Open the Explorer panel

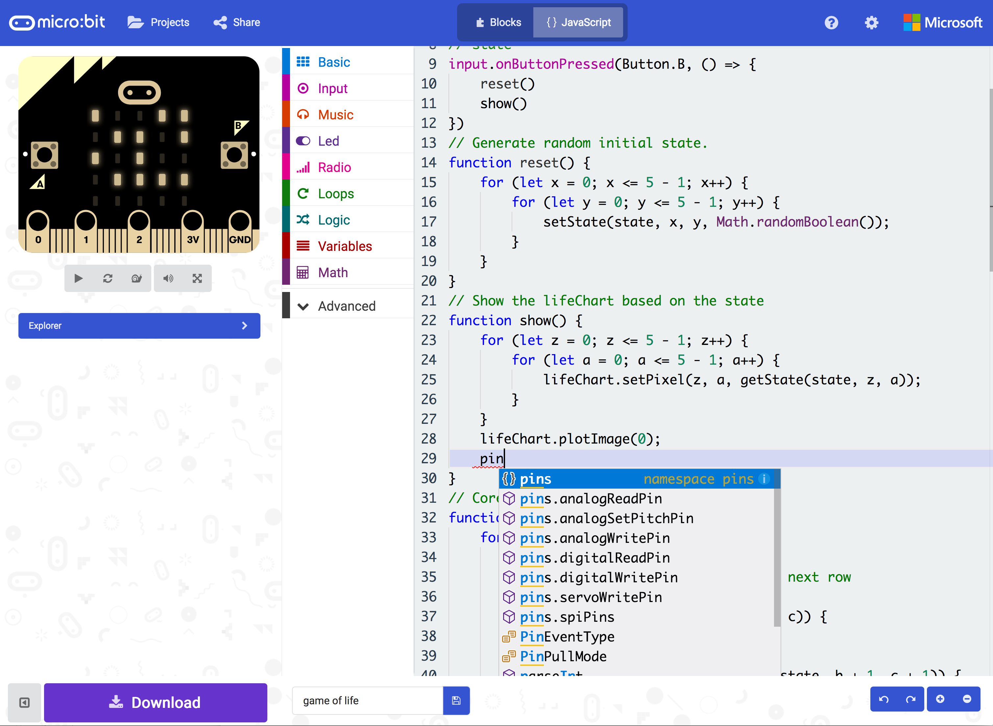(x=139, y=326)
